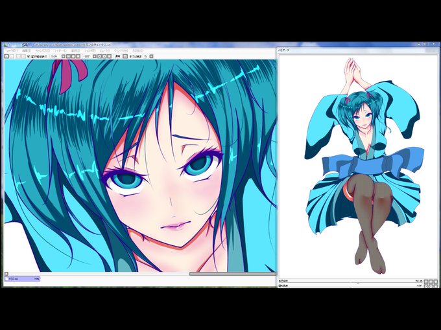Click the navigator preview thumbnail
The image size is (441, 330).
click(x=358, y=166)
